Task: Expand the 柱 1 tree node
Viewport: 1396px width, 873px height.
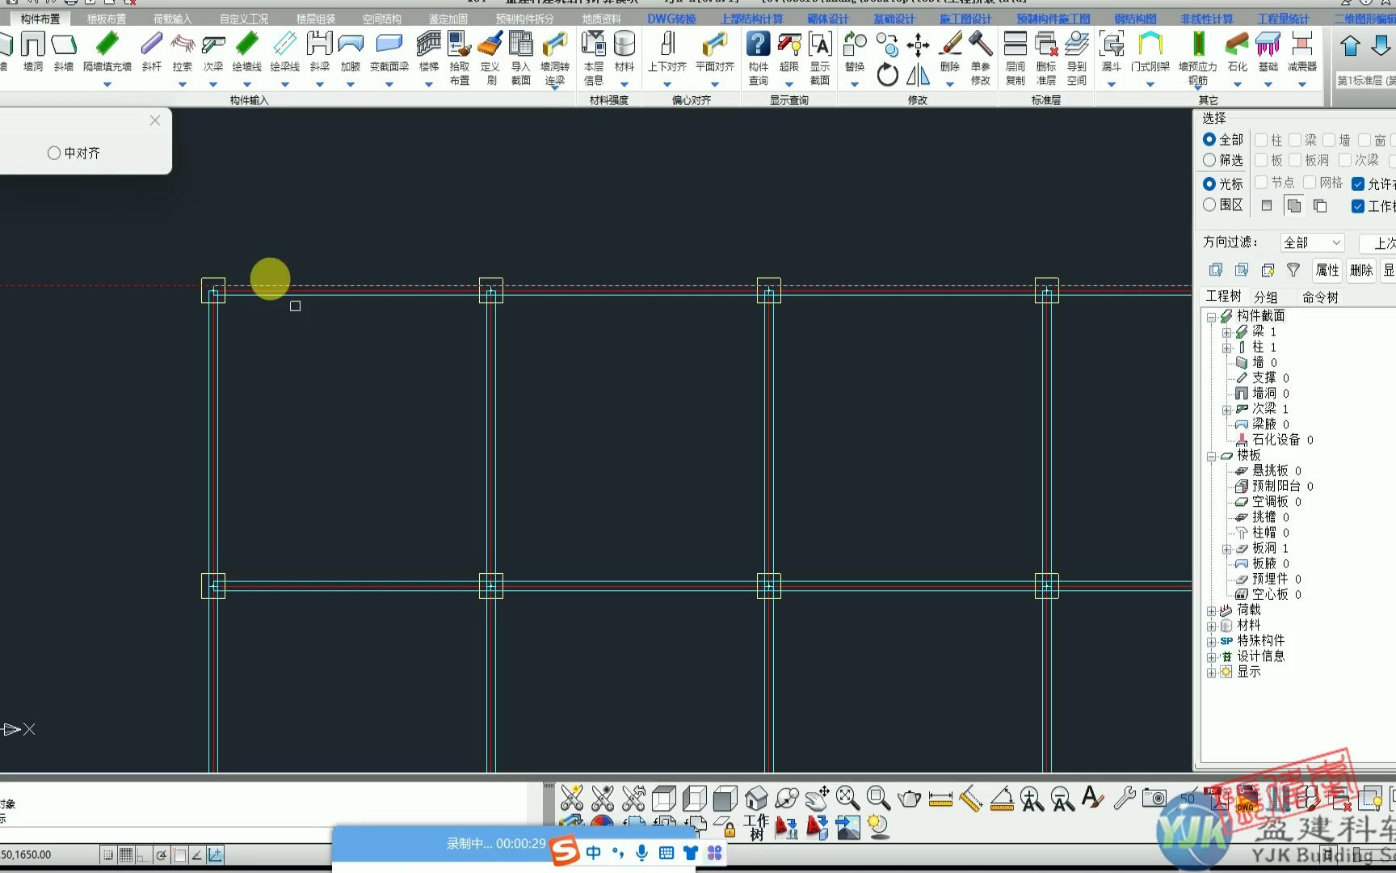Action: [x=1227, y=348]
